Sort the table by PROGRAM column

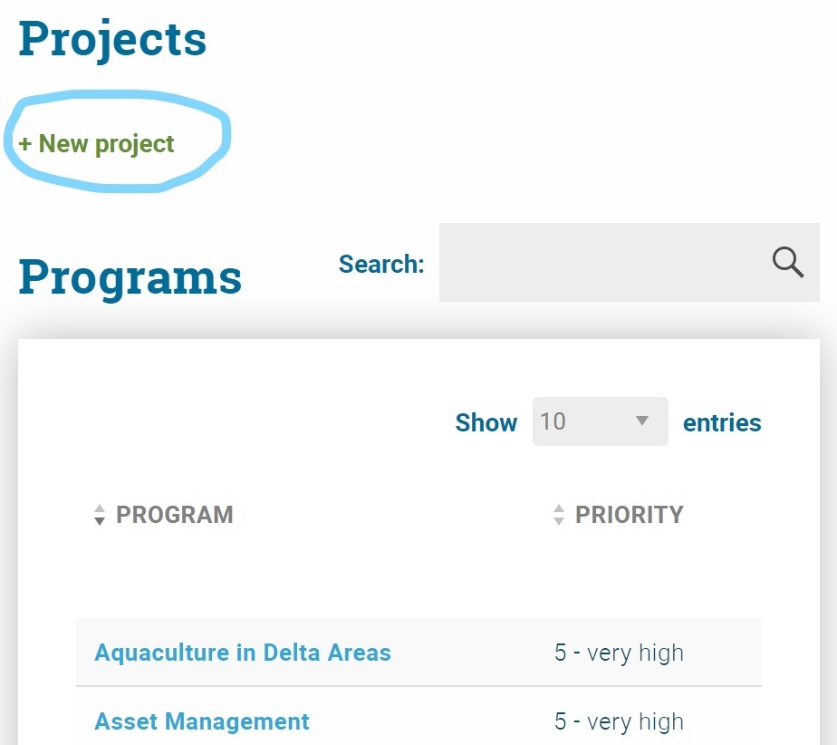174,514
